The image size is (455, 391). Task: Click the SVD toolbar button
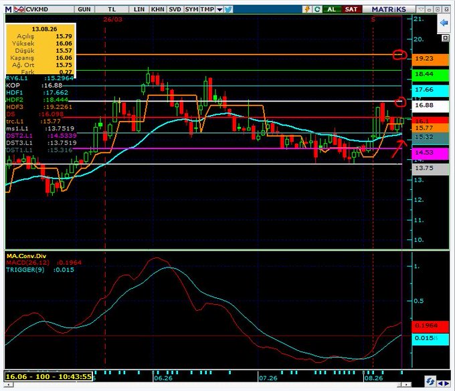(175, 9)
